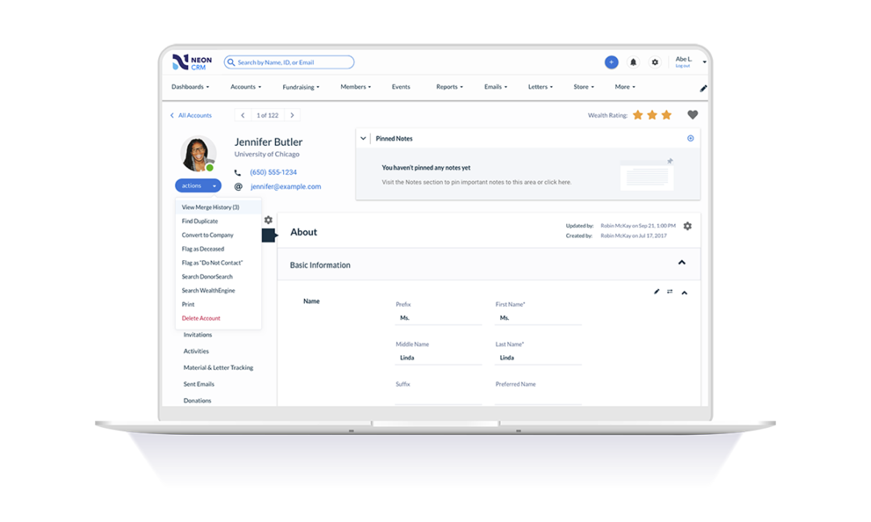
Task: Open Invitations in sidebar
Action: [198, 335]
